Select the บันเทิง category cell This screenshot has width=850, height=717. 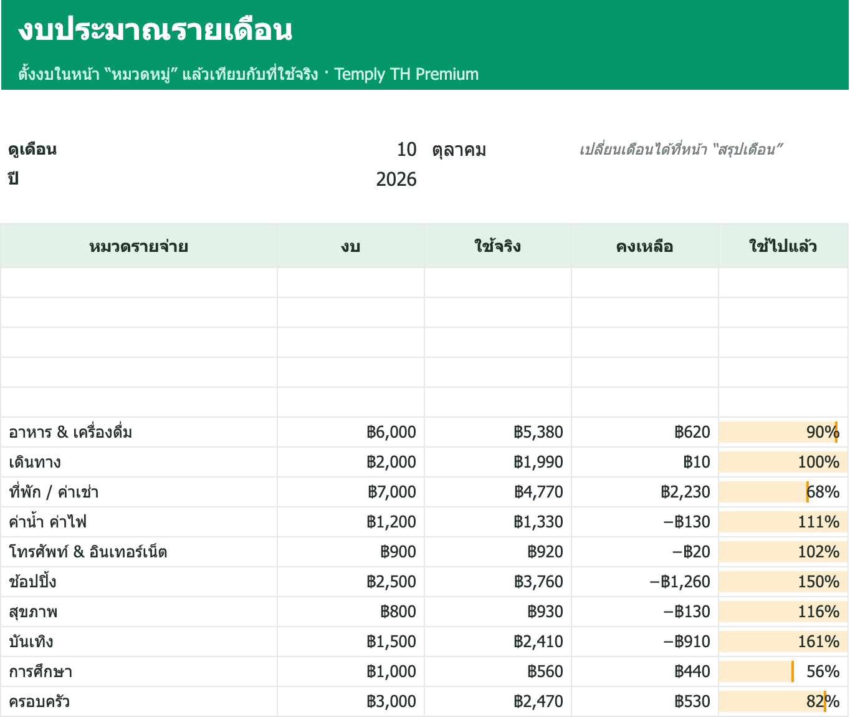[139, 642]
